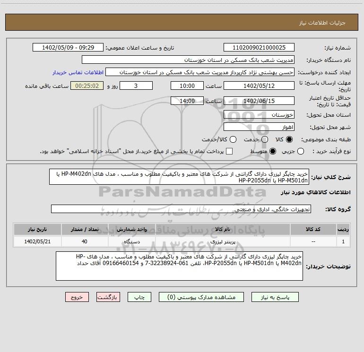Click the نام کالا column header

(x=223, y=229)
